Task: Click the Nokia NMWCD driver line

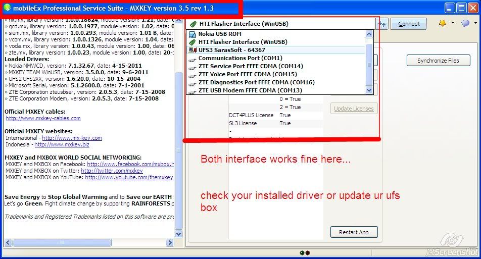Action: pyautogui.click(x=73, y=66)
